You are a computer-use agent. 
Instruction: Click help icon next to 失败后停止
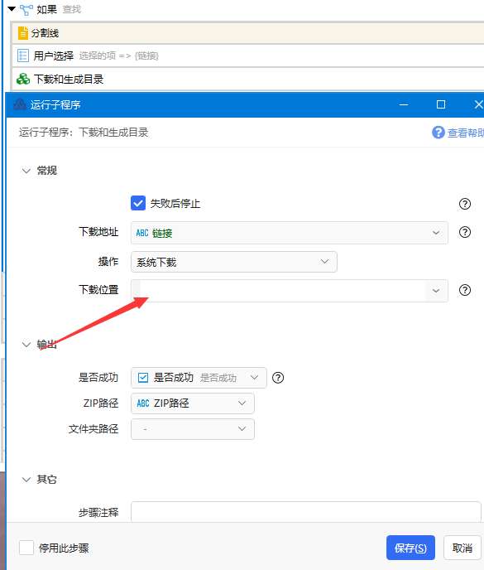[x=465, y=204]
